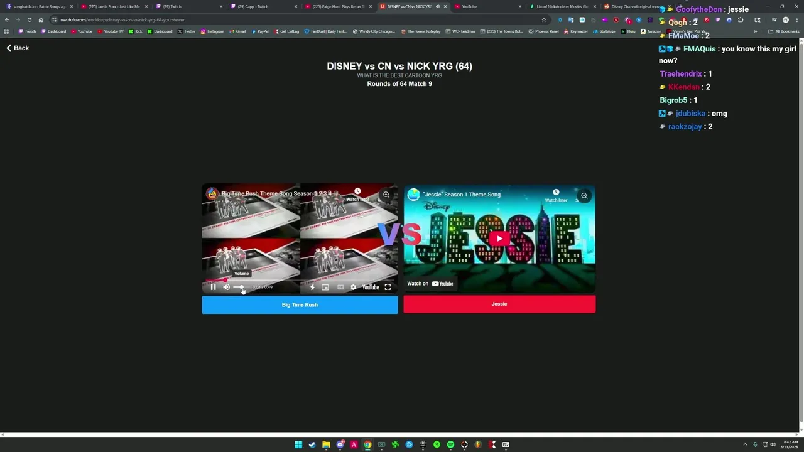
Task: Click Traehendrix chat username
Action: (x=680, y=73)
